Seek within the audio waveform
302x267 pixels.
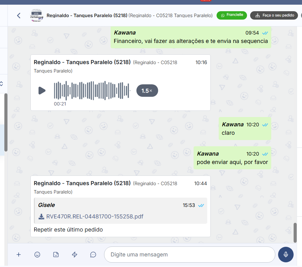91,91
